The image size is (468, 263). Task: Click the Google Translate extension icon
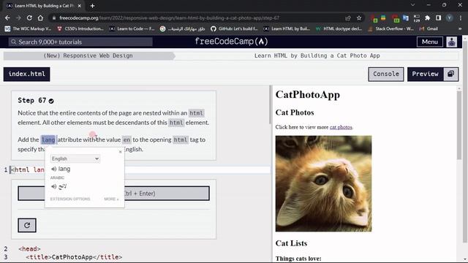[405, 18]
